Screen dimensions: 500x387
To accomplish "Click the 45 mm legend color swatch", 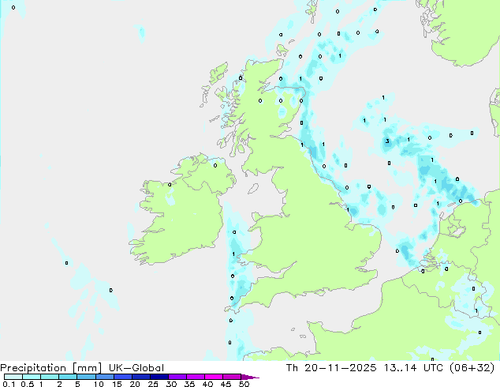I will (x=232, y=377).
